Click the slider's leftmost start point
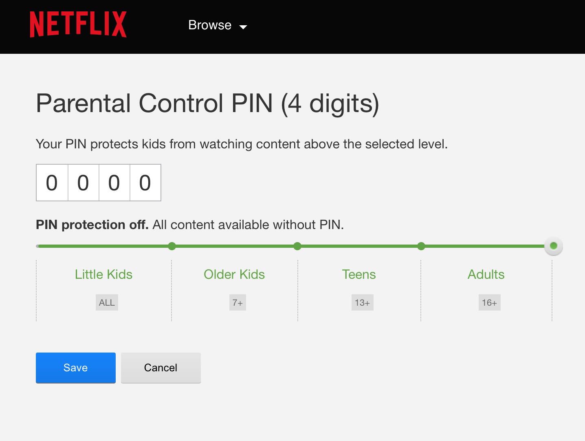 tap(38, 246)
